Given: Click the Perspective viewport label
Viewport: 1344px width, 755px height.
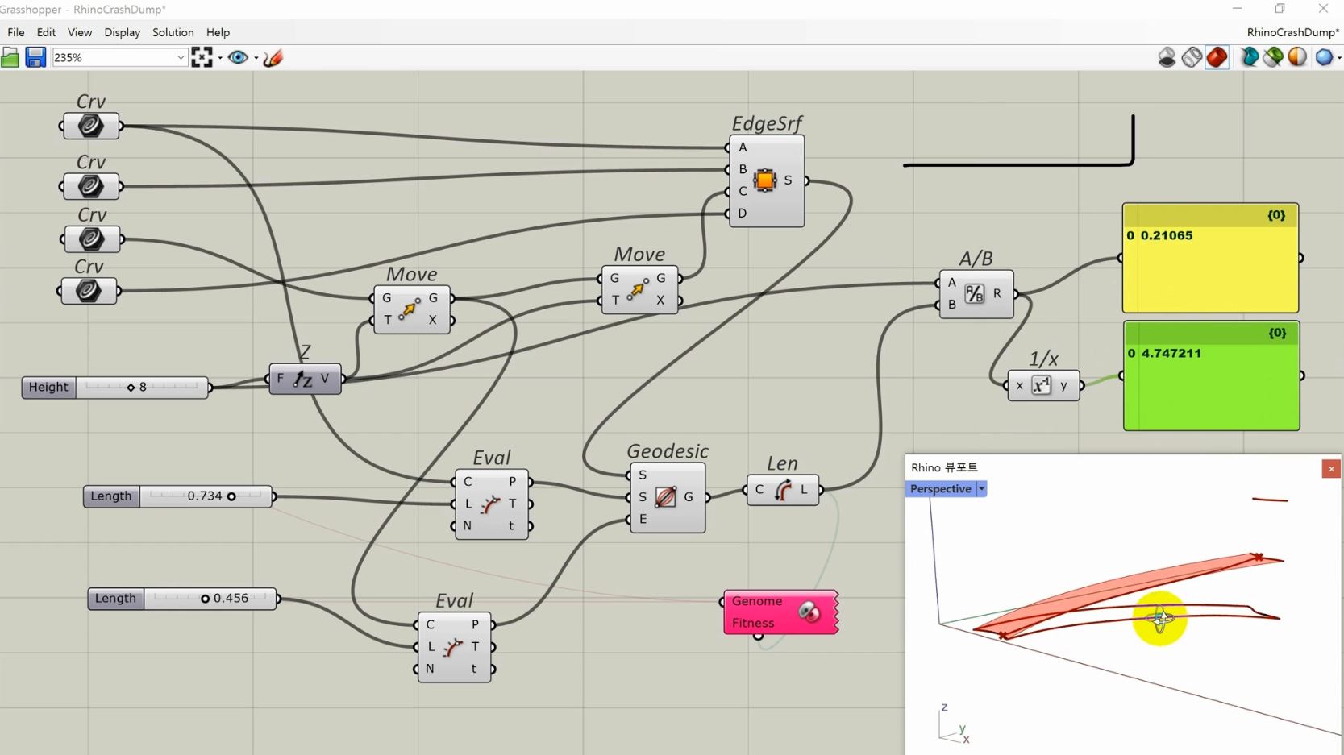Looking at the screenshot, I should [941, 489].
